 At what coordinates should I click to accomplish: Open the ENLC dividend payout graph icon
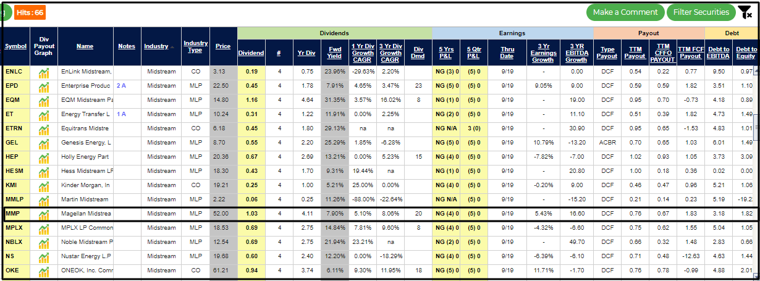(x=44, y=72)
